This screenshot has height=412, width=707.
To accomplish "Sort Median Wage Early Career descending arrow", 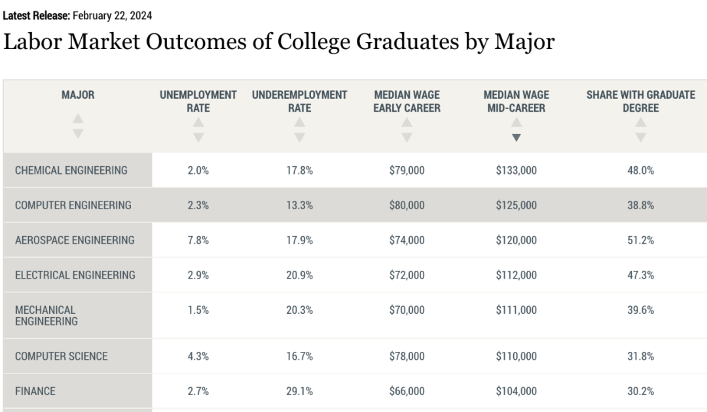I will click(407, 137).
